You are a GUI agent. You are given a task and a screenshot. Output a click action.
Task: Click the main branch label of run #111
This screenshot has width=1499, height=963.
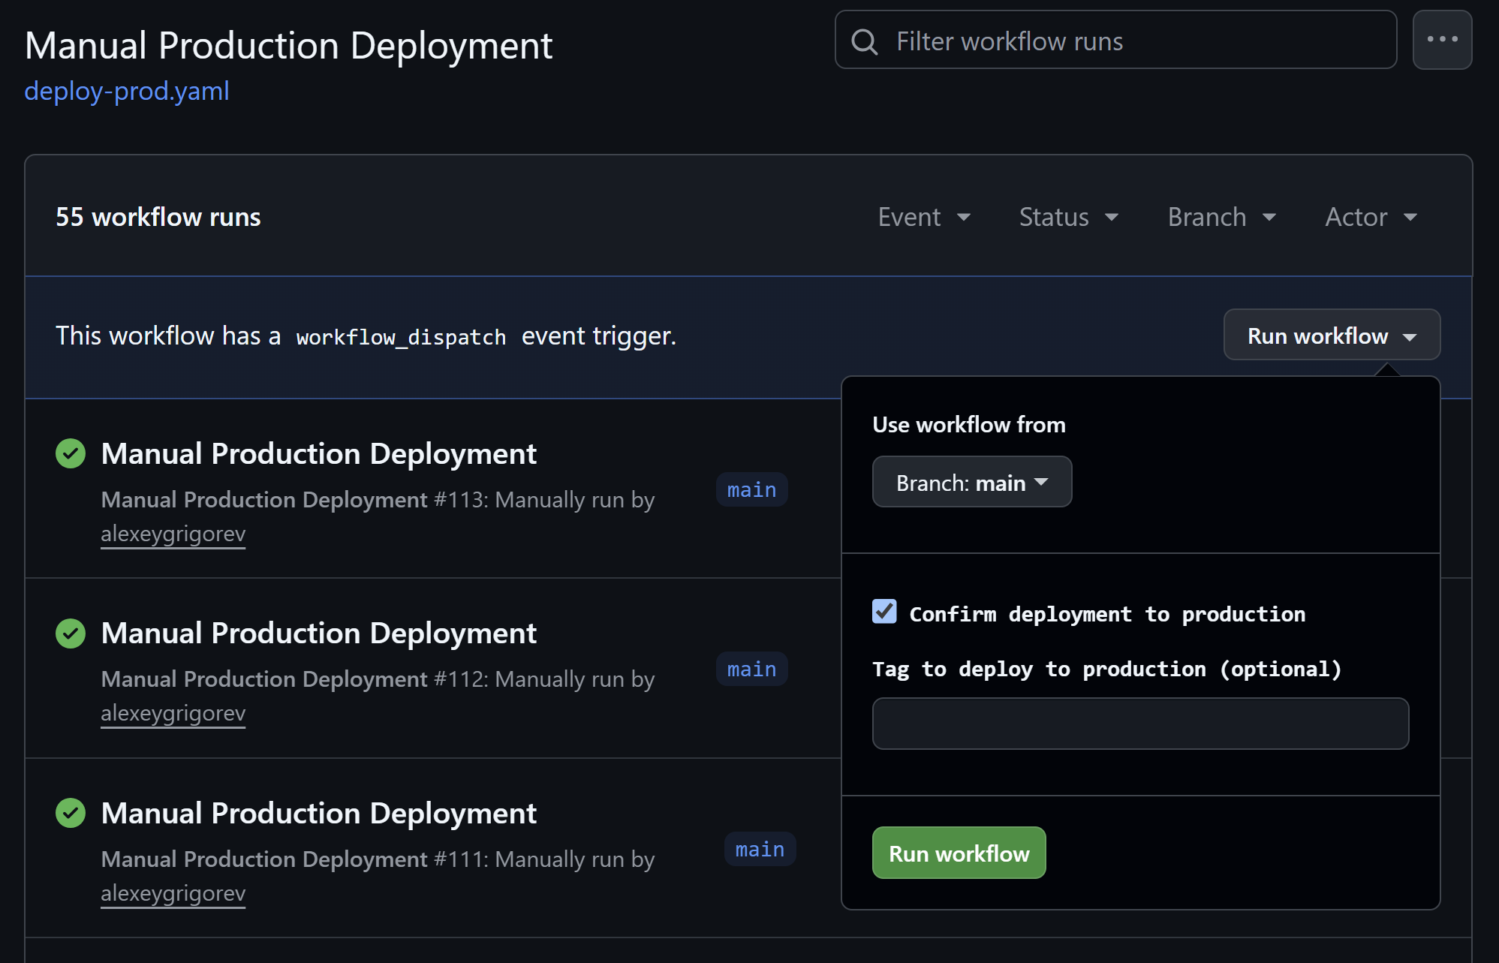point(760,849)
